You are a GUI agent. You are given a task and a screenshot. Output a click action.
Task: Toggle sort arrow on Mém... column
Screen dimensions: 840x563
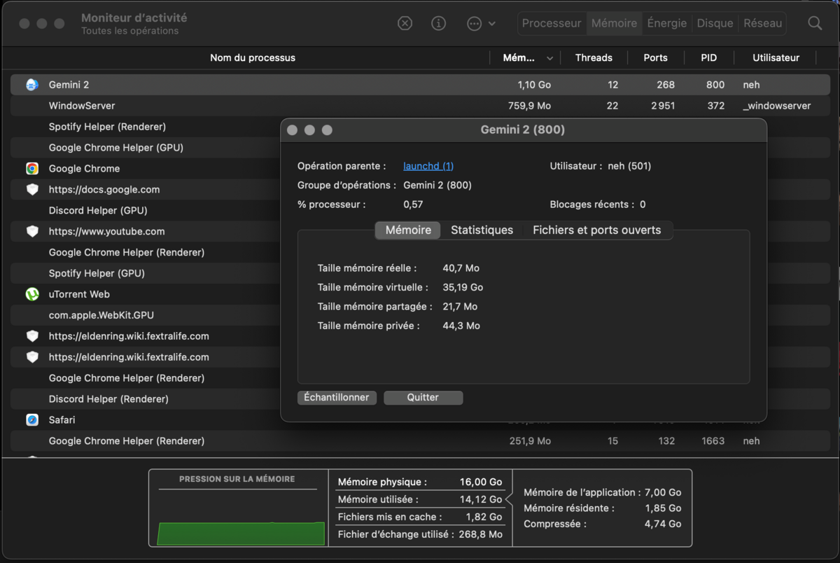549,58
